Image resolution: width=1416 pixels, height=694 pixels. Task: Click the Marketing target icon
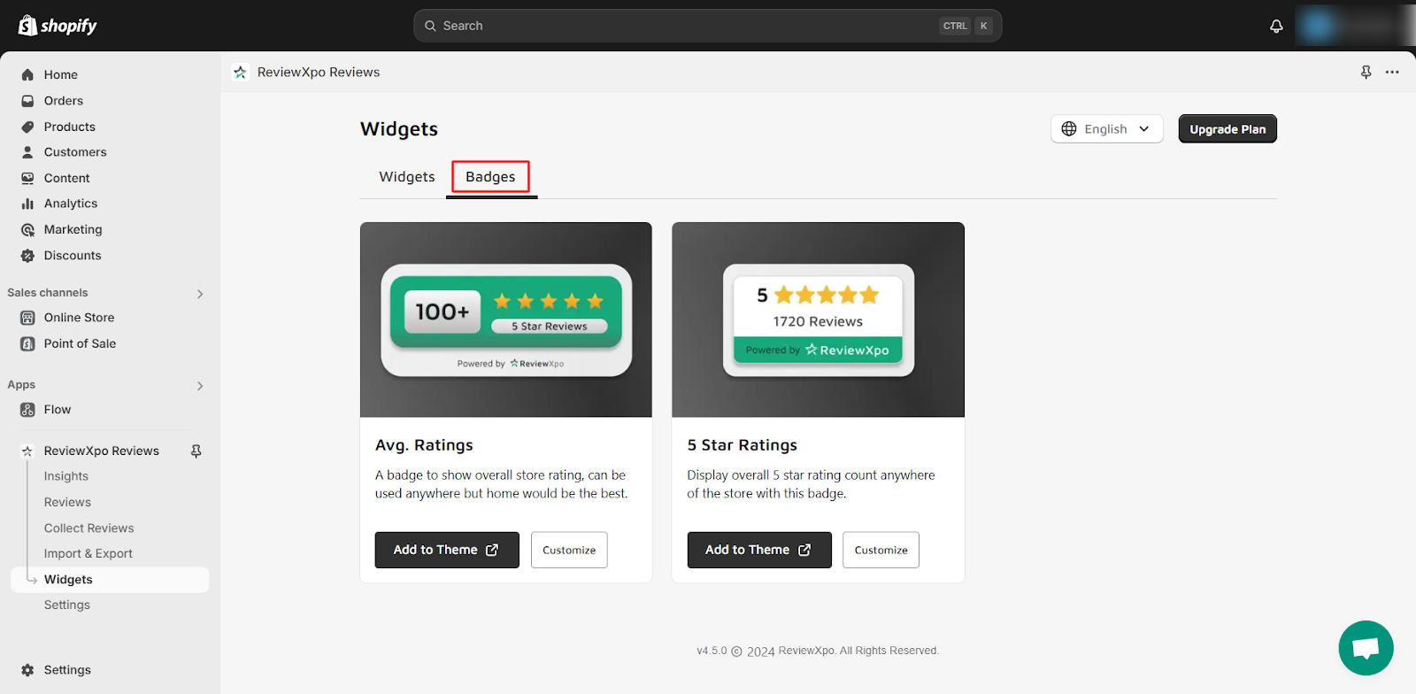(27, 229)
